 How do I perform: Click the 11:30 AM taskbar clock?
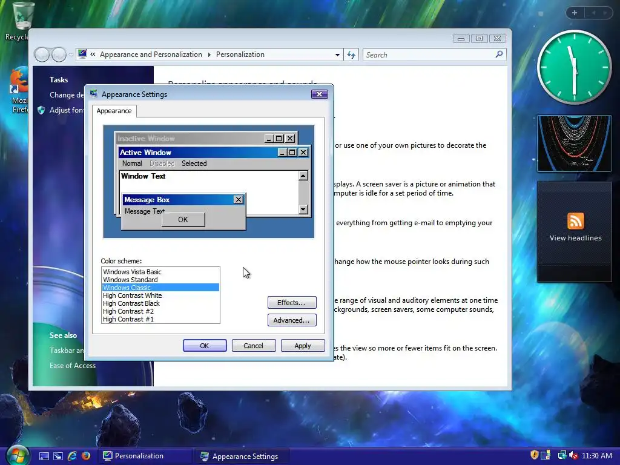tap(596, 455)
